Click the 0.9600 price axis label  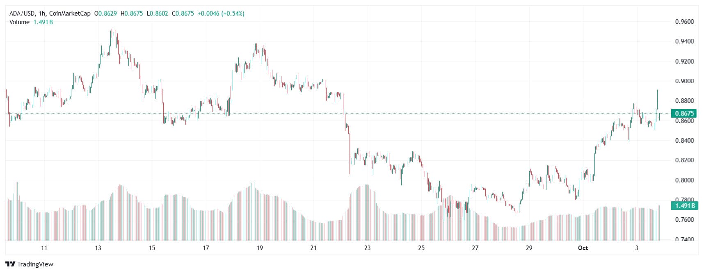[684, 22]
